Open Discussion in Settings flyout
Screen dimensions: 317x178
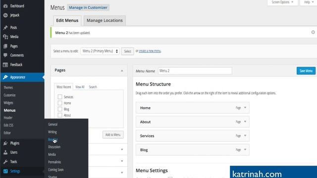click(x=54, y=147)
